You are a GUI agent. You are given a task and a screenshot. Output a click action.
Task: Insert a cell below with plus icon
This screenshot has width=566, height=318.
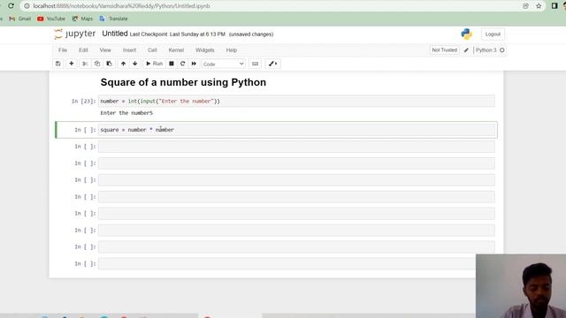pos(72,64)
